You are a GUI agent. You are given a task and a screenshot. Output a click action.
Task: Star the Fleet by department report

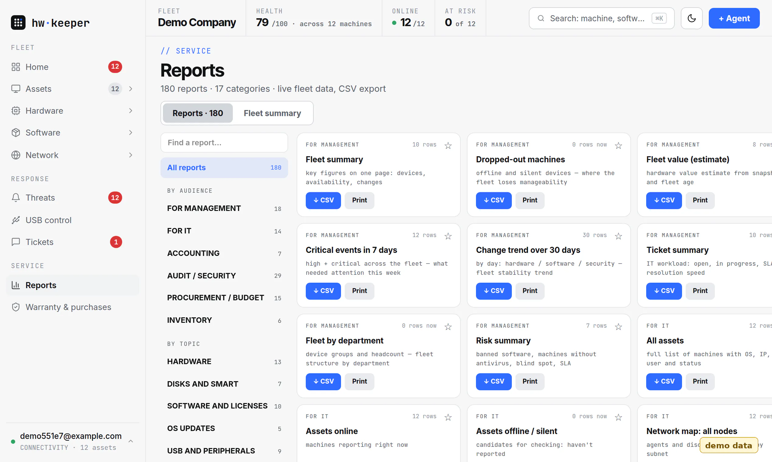pyautogui.click(x=448, y=326)
